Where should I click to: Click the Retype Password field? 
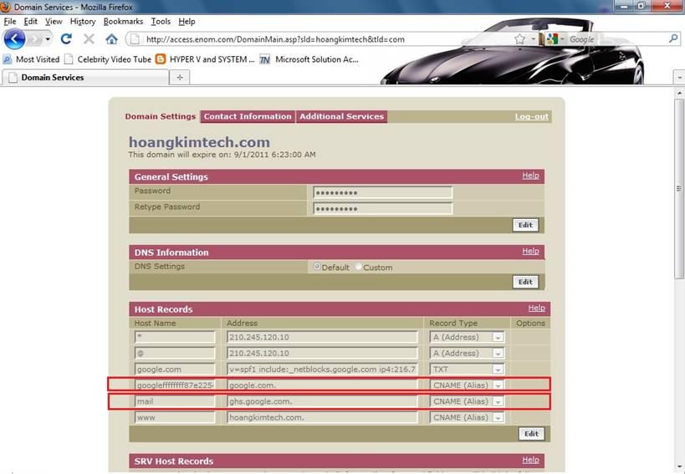[383, 209]
